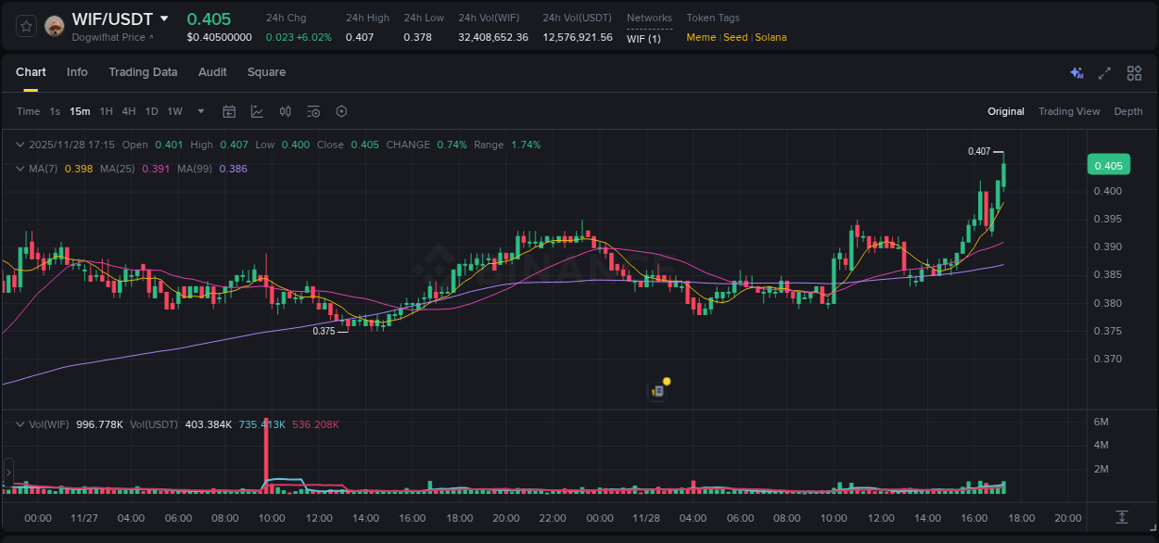
Task: Select the line chart style icon
Action: pos(257,111)
